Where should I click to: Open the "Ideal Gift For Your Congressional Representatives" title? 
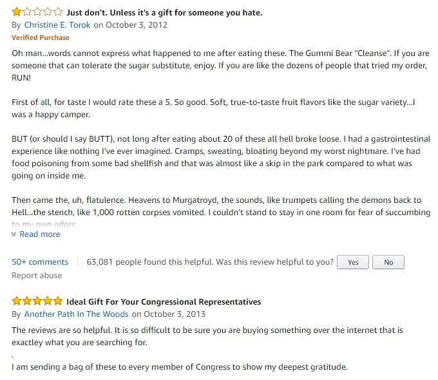(x=164, y=301)
